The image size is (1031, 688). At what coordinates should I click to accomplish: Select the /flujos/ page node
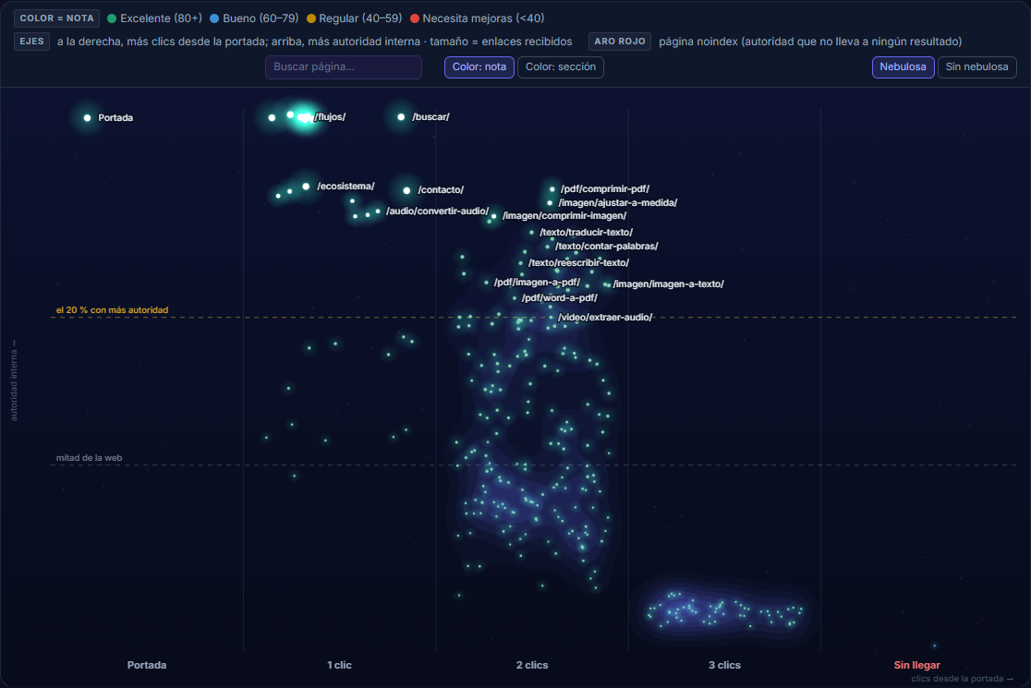point(305,117)
